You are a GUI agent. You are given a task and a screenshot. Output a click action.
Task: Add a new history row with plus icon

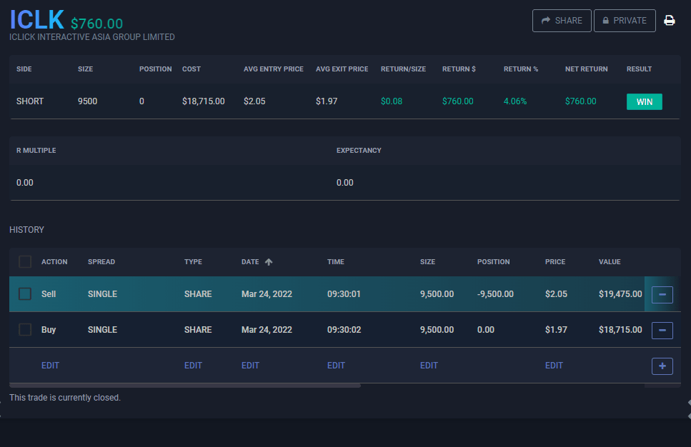(662, 366)
